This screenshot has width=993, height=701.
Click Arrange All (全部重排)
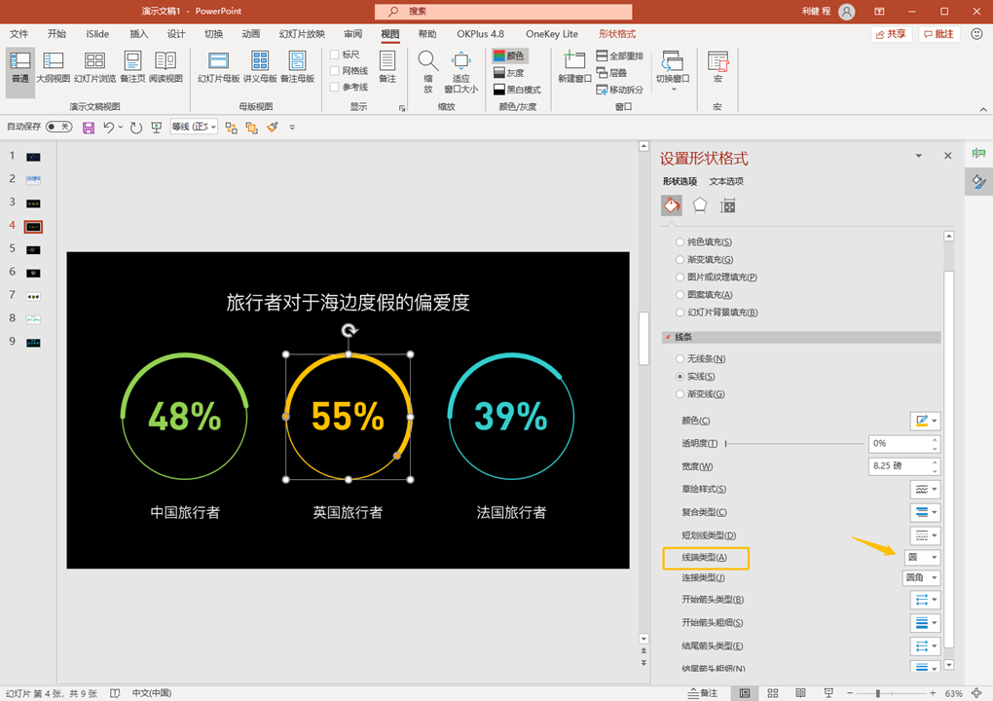(x=620, y=55)
